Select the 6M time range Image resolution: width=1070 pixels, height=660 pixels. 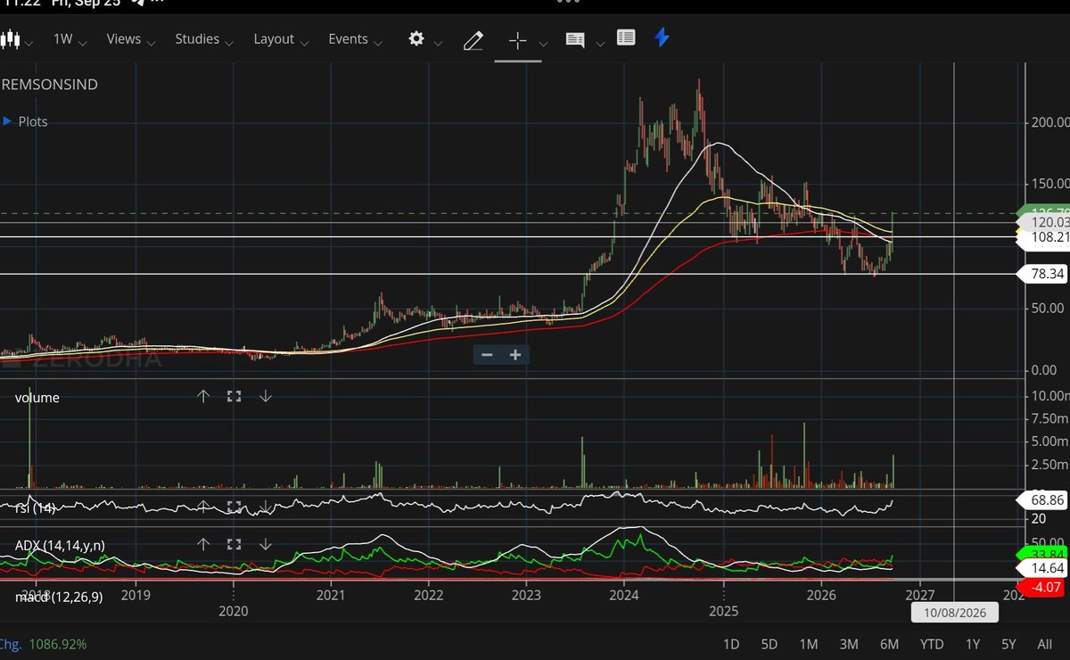coord(889,644)
